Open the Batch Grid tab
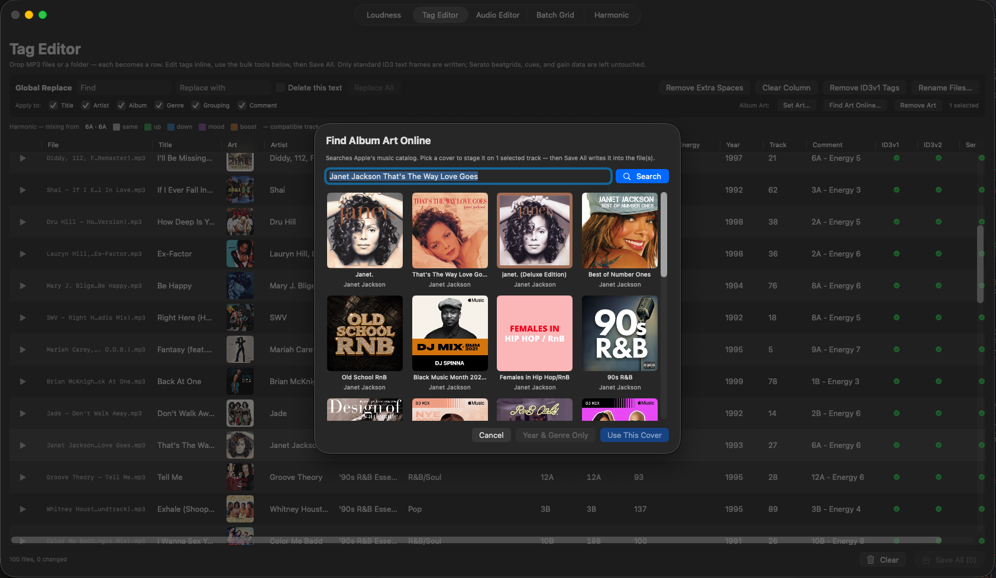The width and height of the screenshot is (996, 578). 555,15
